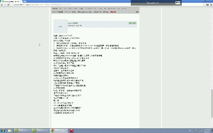Open the red application icon in taskbar
The width and height of the screenshot is (213, 133).
pyautogui.click(x=72, y=131)
